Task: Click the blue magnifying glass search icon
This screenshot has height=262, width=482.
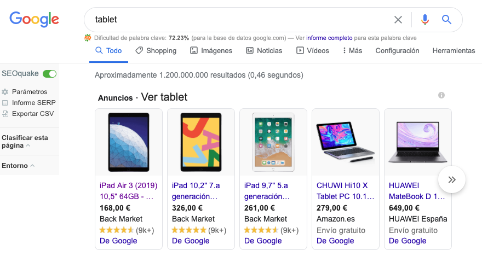Action: point(446,20)
